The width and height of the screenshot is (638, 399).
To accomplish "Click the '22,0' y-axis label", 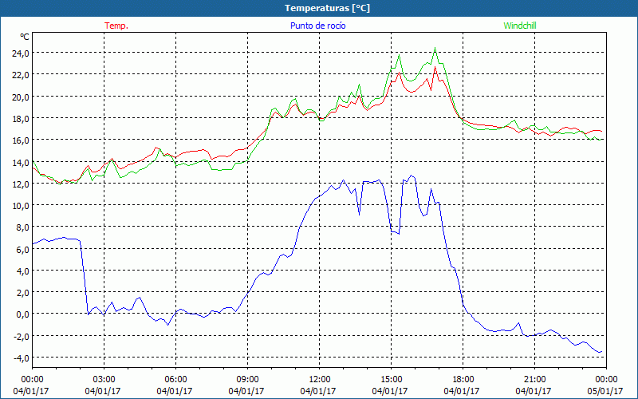I will tap(22, 75).
